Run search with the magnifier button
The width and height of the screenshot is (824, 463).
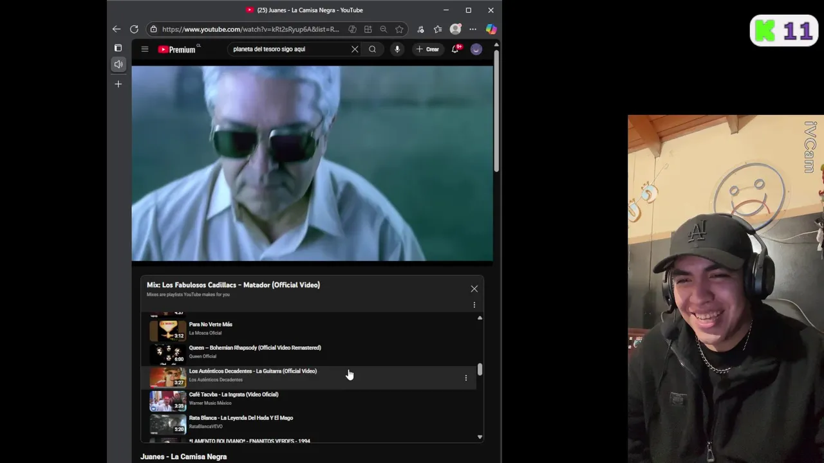tap(372, 49)
